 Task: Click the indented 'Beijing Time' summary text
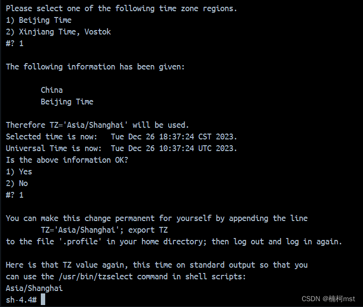click(x=67, y=102)
